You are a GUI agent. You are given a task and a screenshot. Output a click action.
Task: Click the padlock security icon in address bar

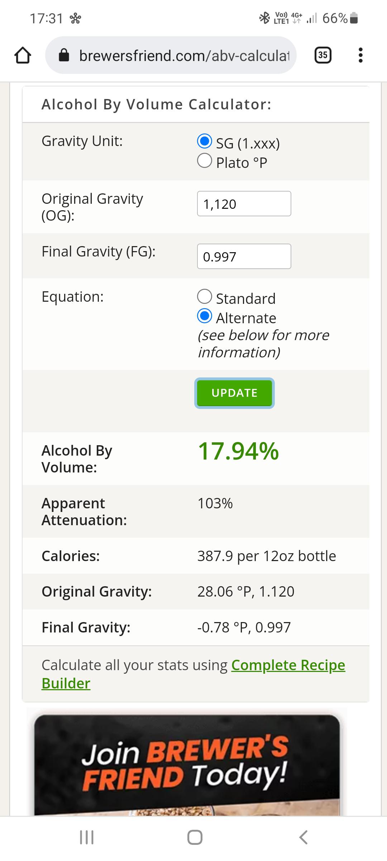click(x=64, y=55)
